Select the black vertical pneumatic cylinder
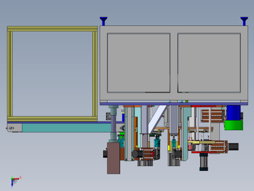 click(x=204, y=162)
